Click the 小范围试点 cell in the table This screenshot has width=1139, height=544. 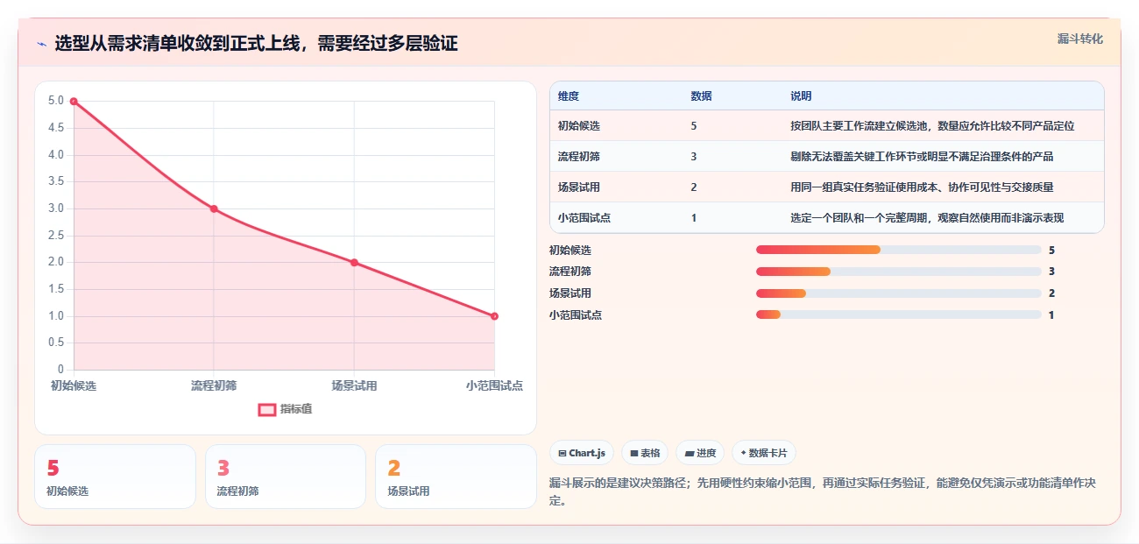[x=584, y=218]
